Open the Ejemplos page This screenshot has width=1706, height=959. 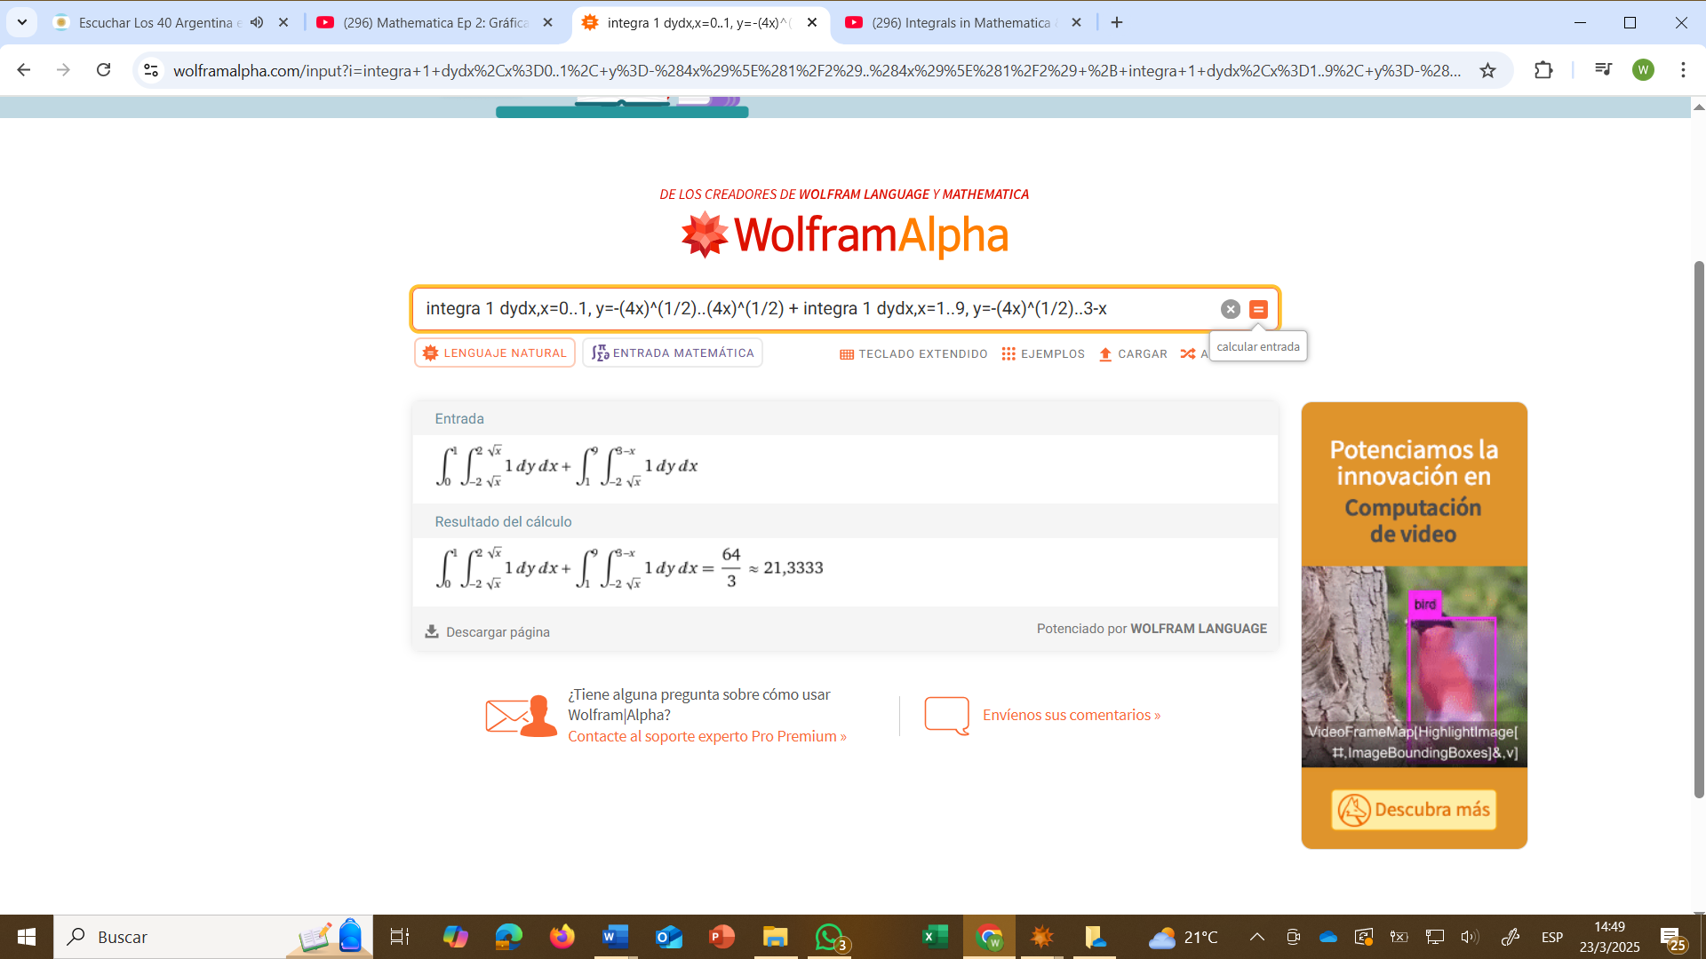pos(1043,353)
